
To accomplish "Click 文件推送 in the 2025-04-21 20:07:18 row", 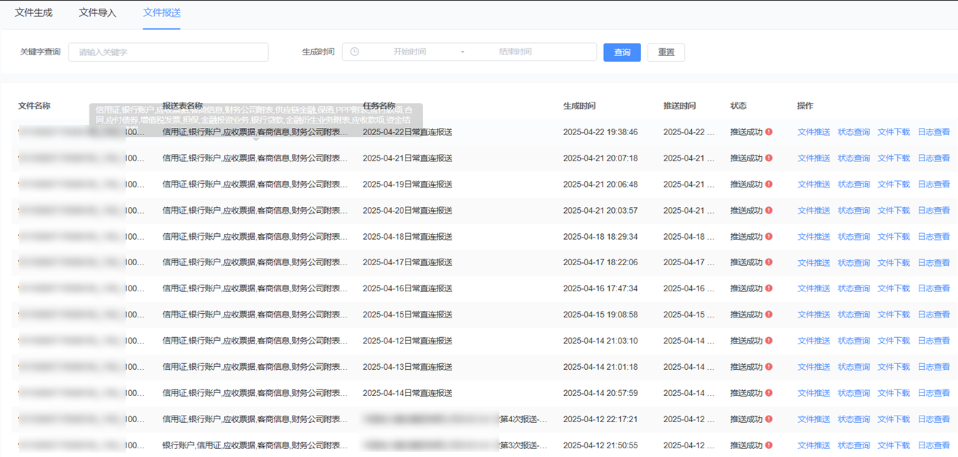I will click(x=813, y=158).
